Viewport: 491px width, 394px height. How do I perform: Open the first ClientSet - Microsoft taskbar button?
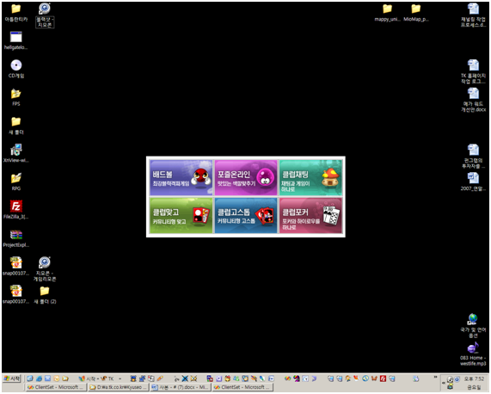click(57, 387)
